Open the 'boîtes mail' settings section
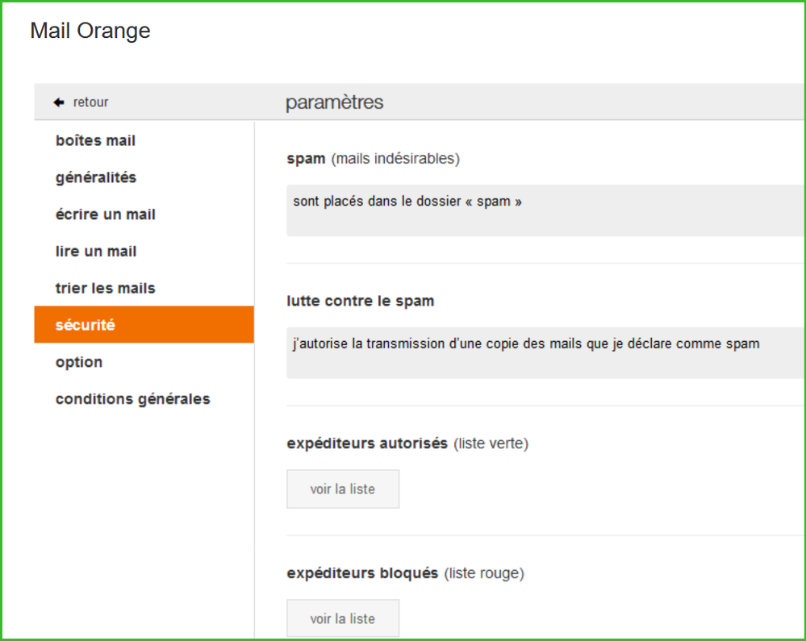 coord(95,141)
